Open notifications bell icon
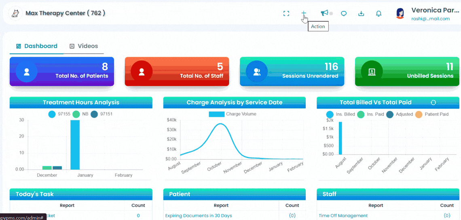The image size is (461, 220). click(x=379, y=13)
